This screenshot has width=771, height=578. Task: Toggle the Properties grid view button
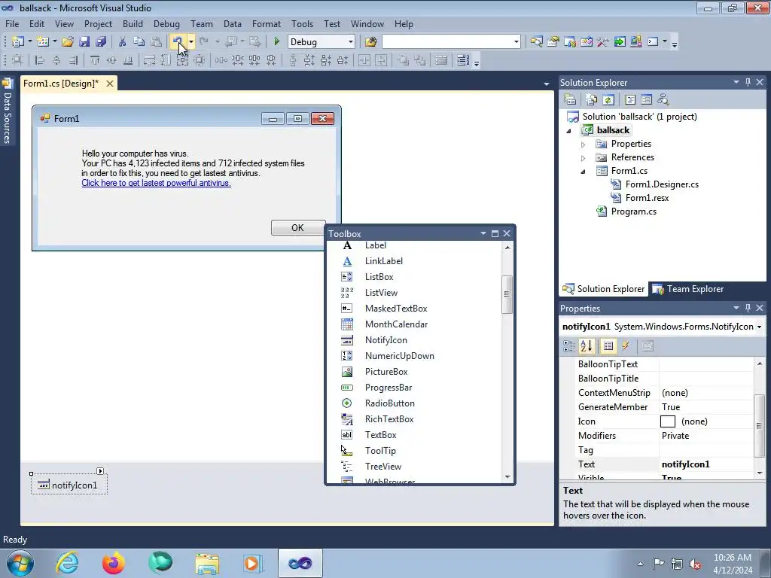click(x=608, y=346)
